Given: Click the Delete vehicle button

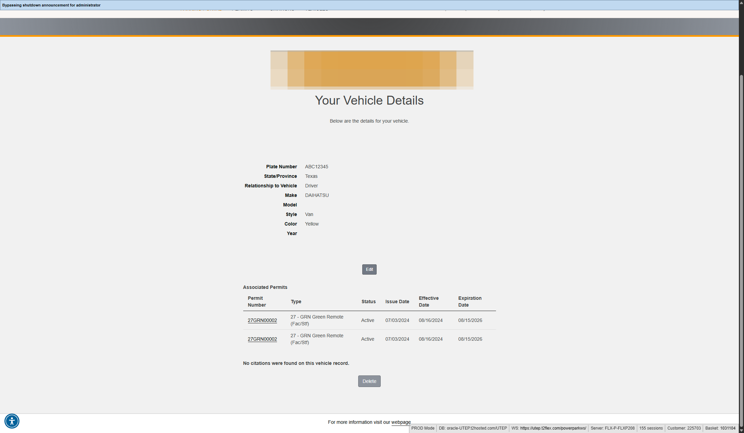Looking at the screenshot, I should point(369,381).
